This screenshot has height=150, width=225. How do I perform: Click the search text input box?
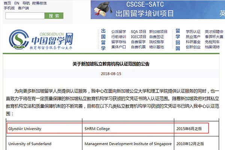[x=25, y=16]
